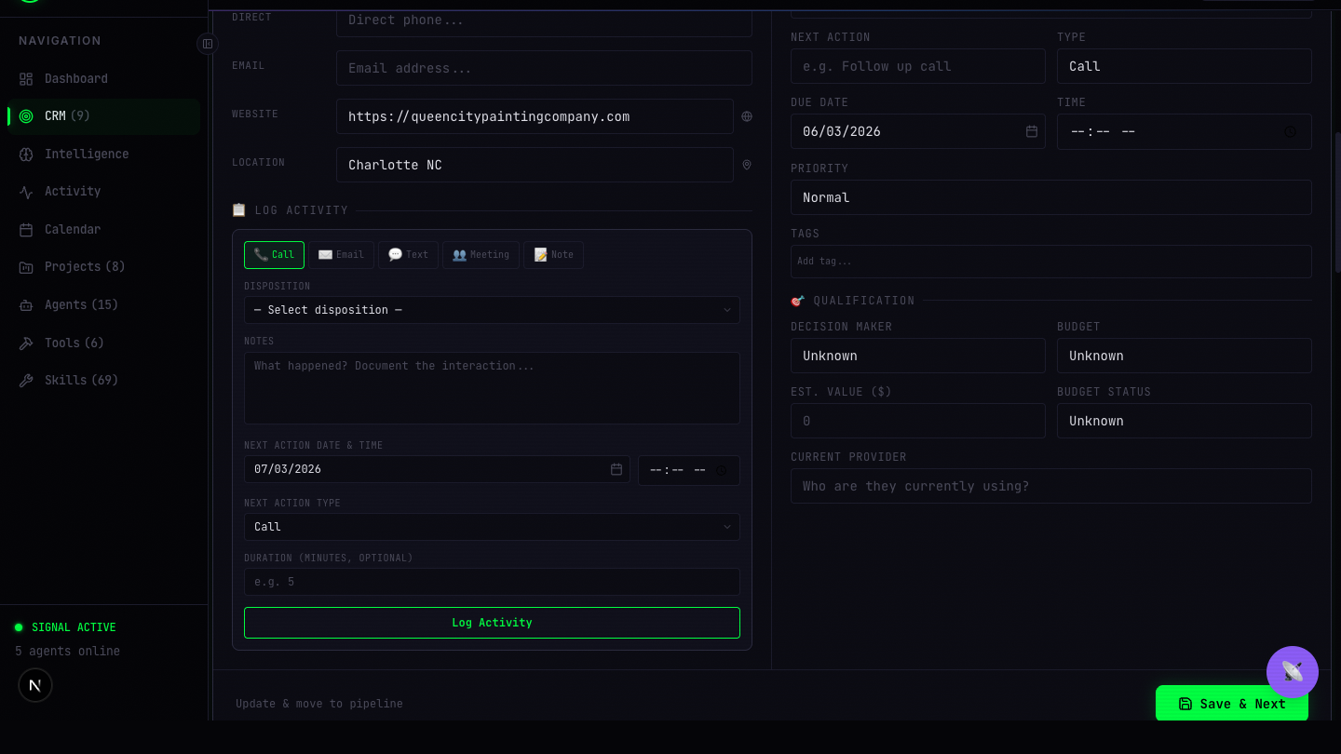Switch activity type to Meeting
Image resolution: width=1341 pixels, height=754 pixels.
point(481,255)
